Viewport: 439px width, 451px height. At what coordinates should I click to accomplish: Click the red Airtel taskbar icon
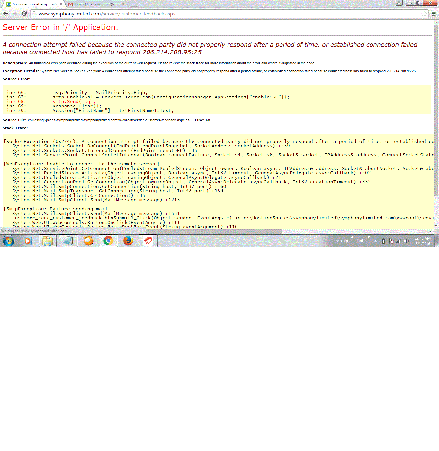[x=148, y=241]
